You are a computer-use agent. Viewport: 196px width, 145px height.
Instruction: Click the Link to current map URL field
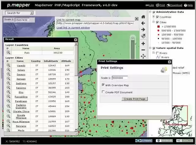tap(96, 23)
